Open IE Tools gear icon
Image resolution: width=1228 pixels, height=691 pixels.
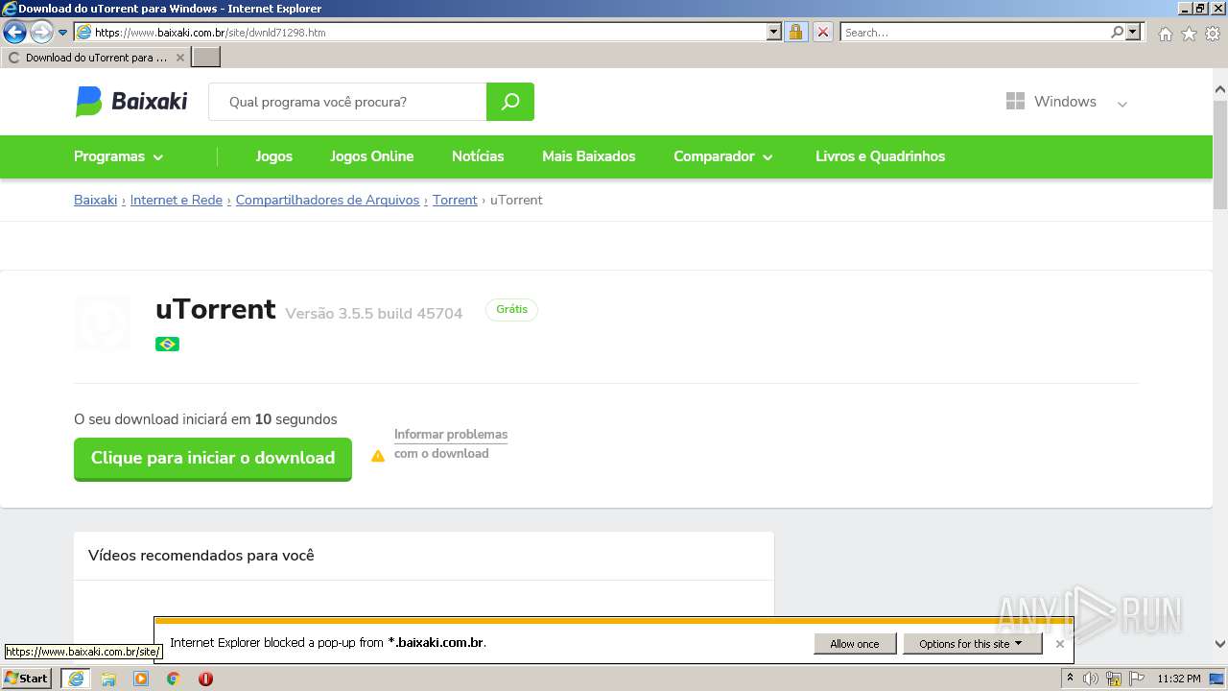pos(1213,34)
